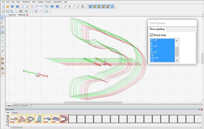
Task: Open the Applications menu
Action: pyautogui.click(x=58, y=2)
